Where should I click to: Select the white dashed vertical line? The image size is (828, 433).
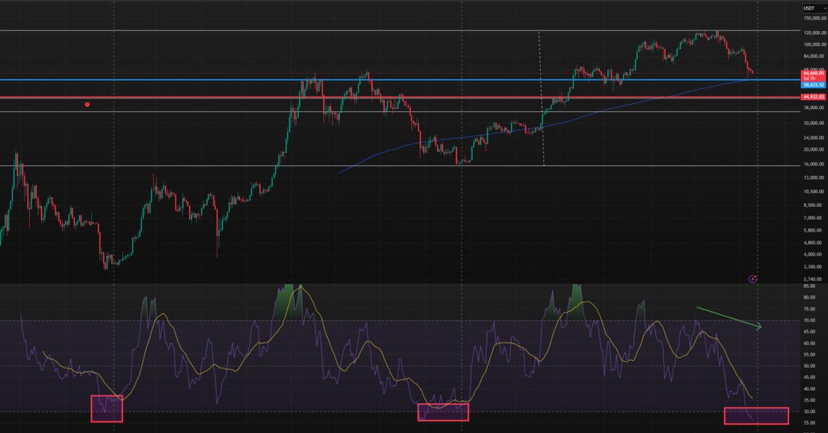(541, 98)
